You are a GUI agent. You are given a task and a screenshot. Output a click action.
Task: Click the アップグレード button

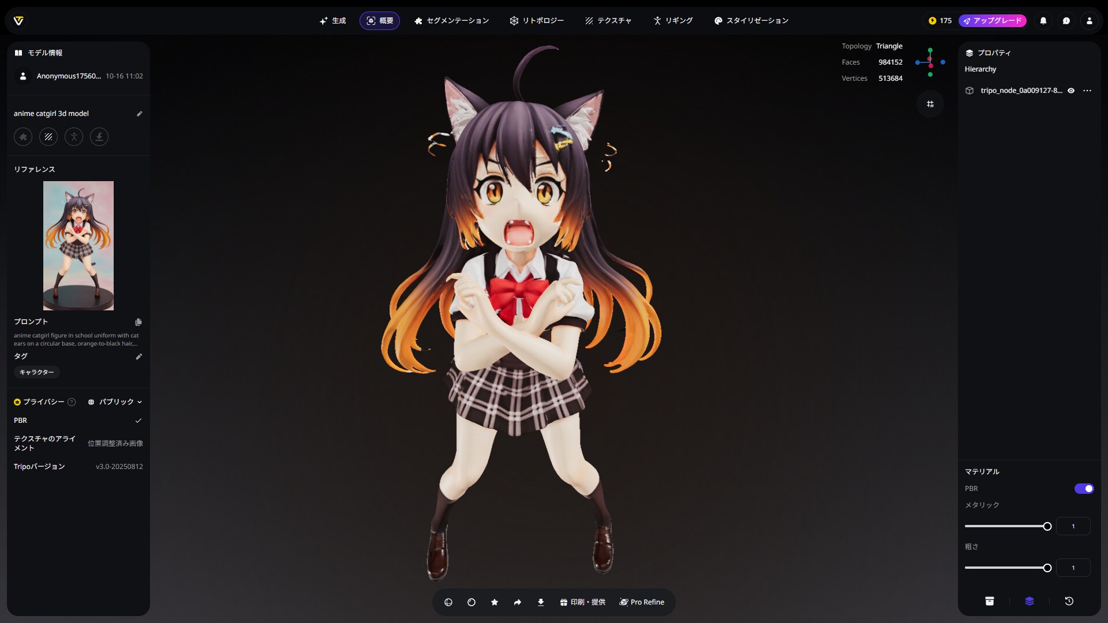[x=993, y=21]
